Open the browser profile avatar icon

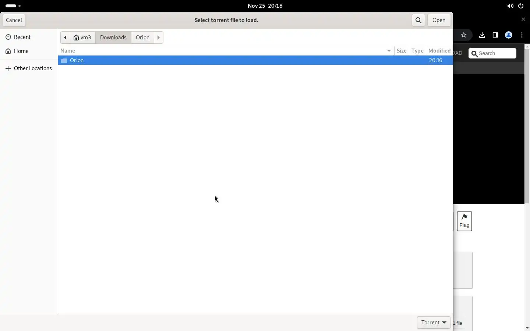(x=509, y=35)
